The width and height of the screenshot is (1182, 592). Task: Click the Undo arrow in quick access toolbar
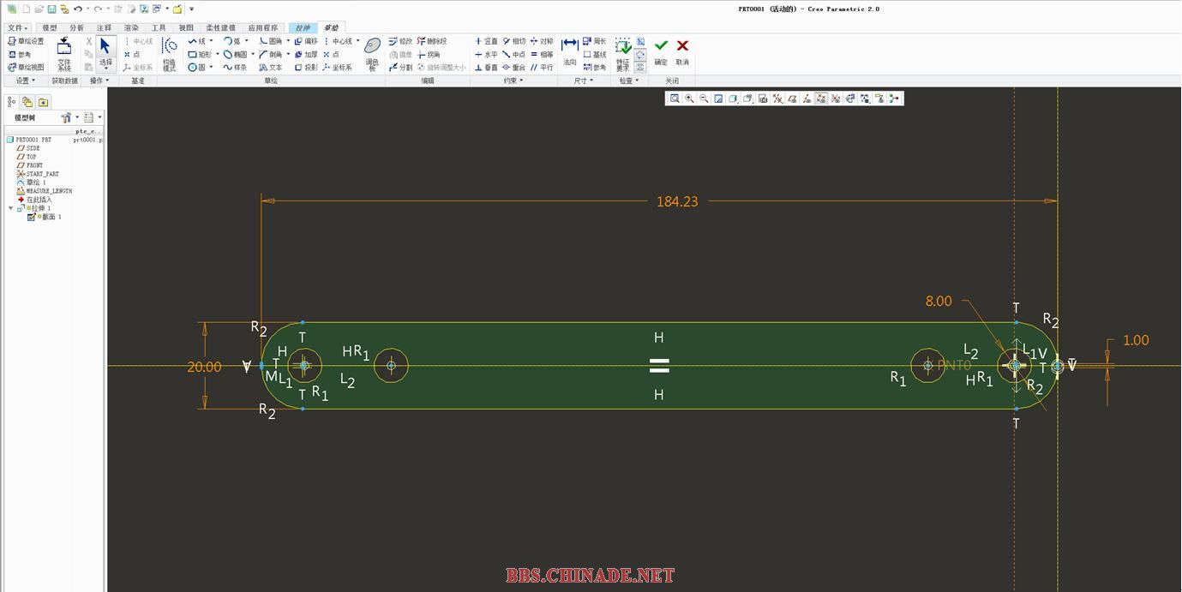pos(78,9)
